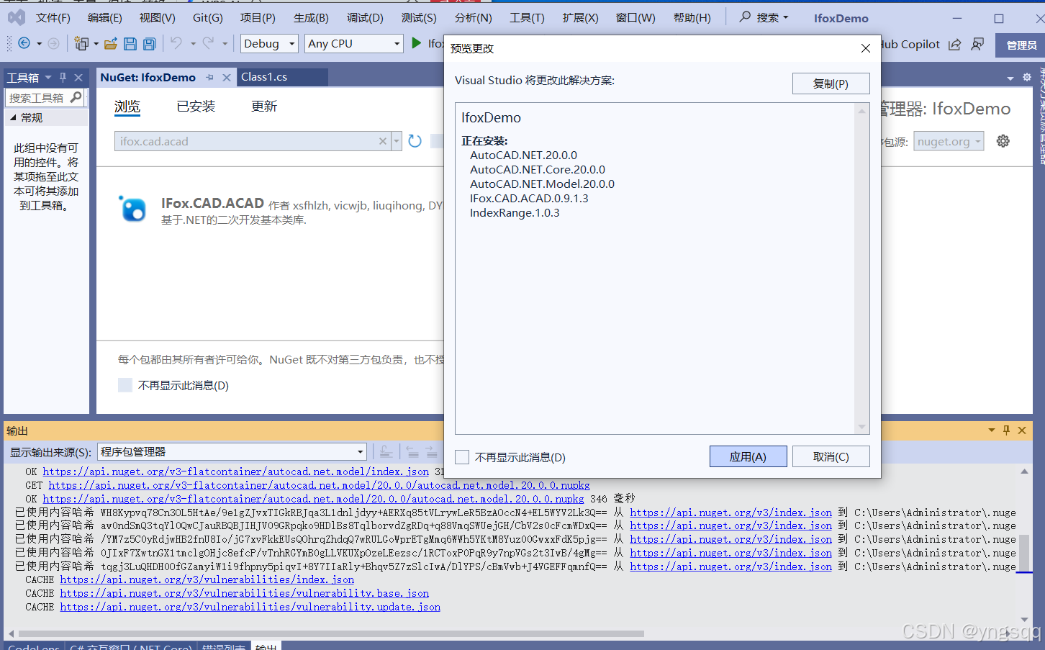Click IndexRange.1.0.3 in install list

515,212
